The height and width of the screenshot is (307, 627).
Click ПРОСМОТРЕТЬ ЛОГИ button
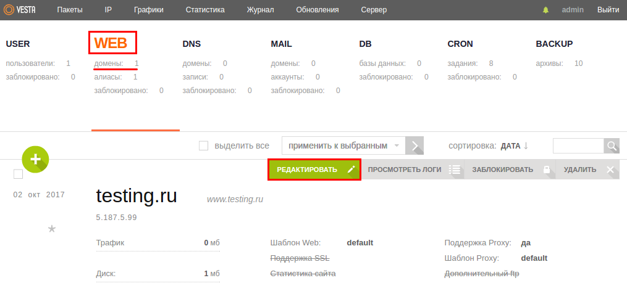(413, 170)
